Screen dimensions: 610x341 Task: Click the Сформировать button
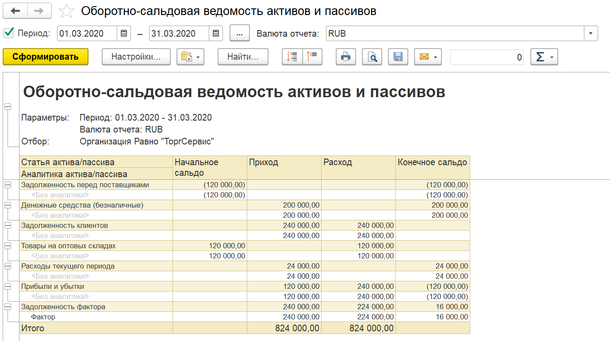46,57
